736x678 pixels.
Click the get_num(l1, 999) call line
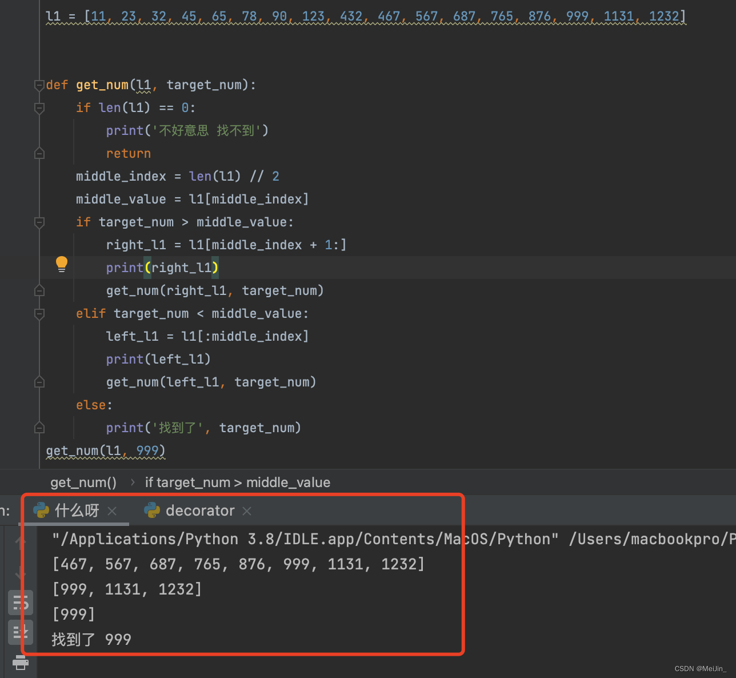click(106, 450)
